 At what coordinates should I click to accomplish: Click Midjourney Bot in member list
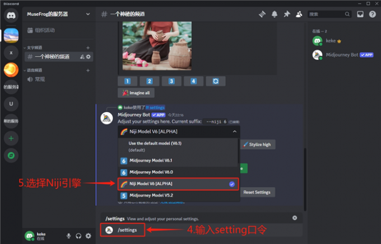pos(343,55)
